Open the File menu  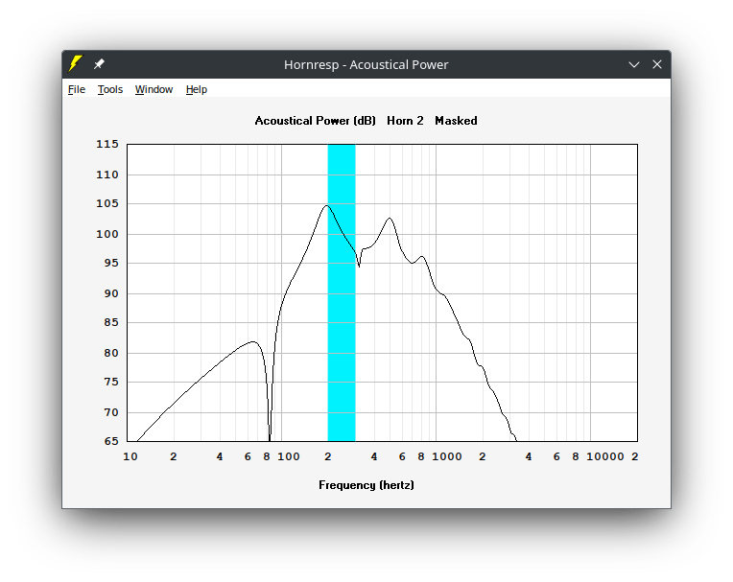click(x=77, y=89)
